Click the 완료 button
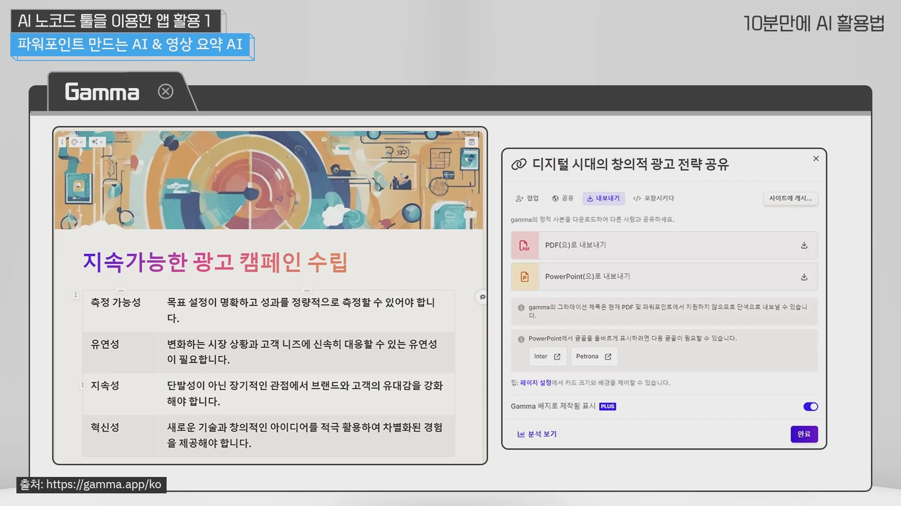 [x=804, y=434]
